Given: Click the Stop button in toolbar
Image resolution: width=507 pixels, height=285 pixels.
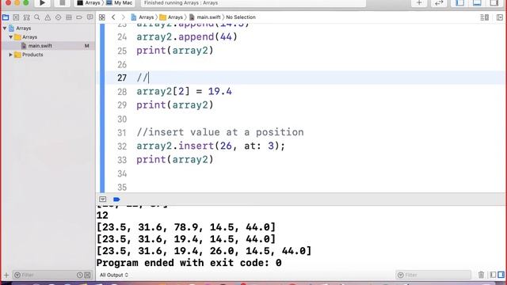Looking at the screenshot, I should click(x=63, y=3).
